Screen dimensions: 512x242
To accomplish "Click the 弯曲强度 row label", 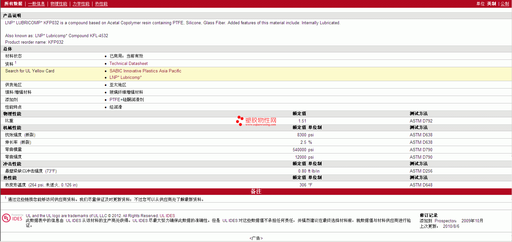I will (x=13, y=157).
